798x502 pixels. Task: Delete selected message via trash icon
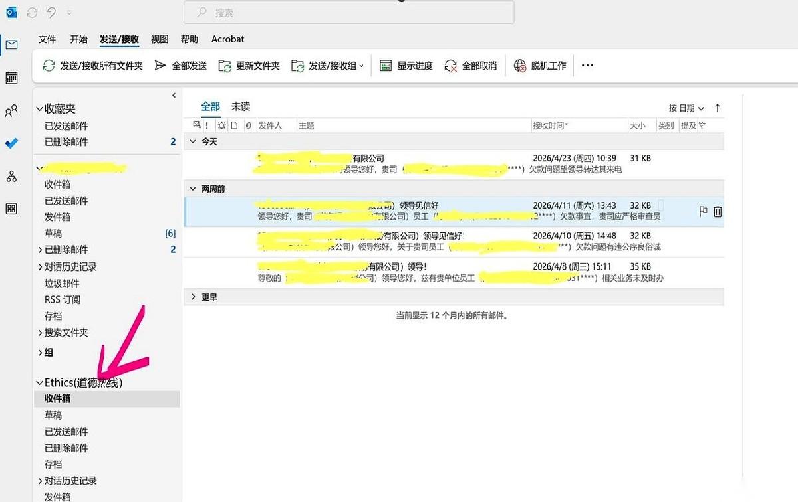(719, 210)
